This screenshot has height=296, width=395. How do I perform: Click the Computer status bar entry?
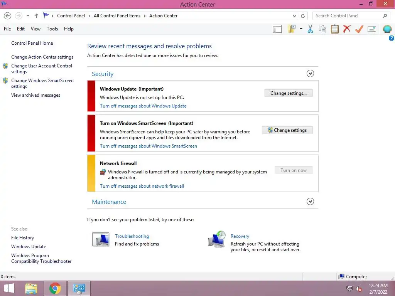[353, 277]
